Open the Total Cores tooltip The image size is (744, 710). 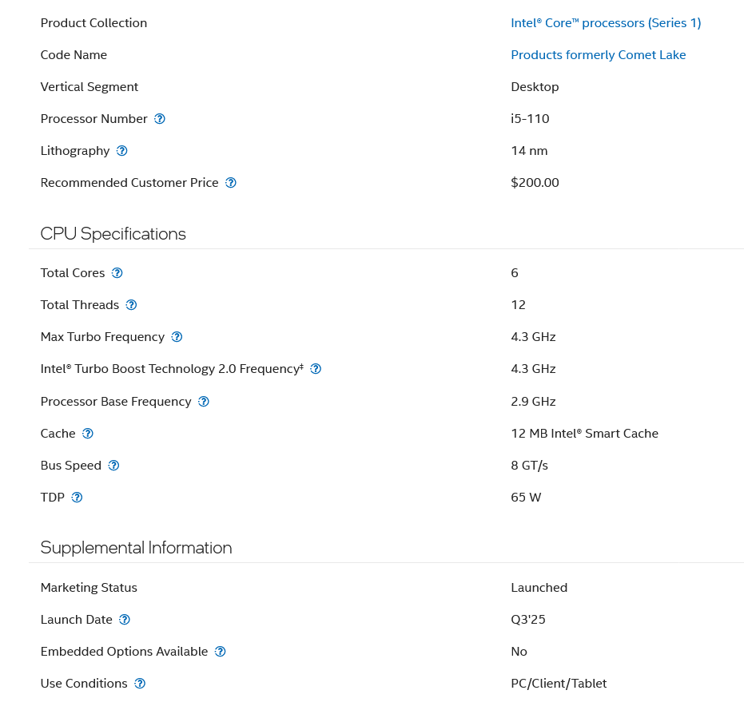coord(117,272)
